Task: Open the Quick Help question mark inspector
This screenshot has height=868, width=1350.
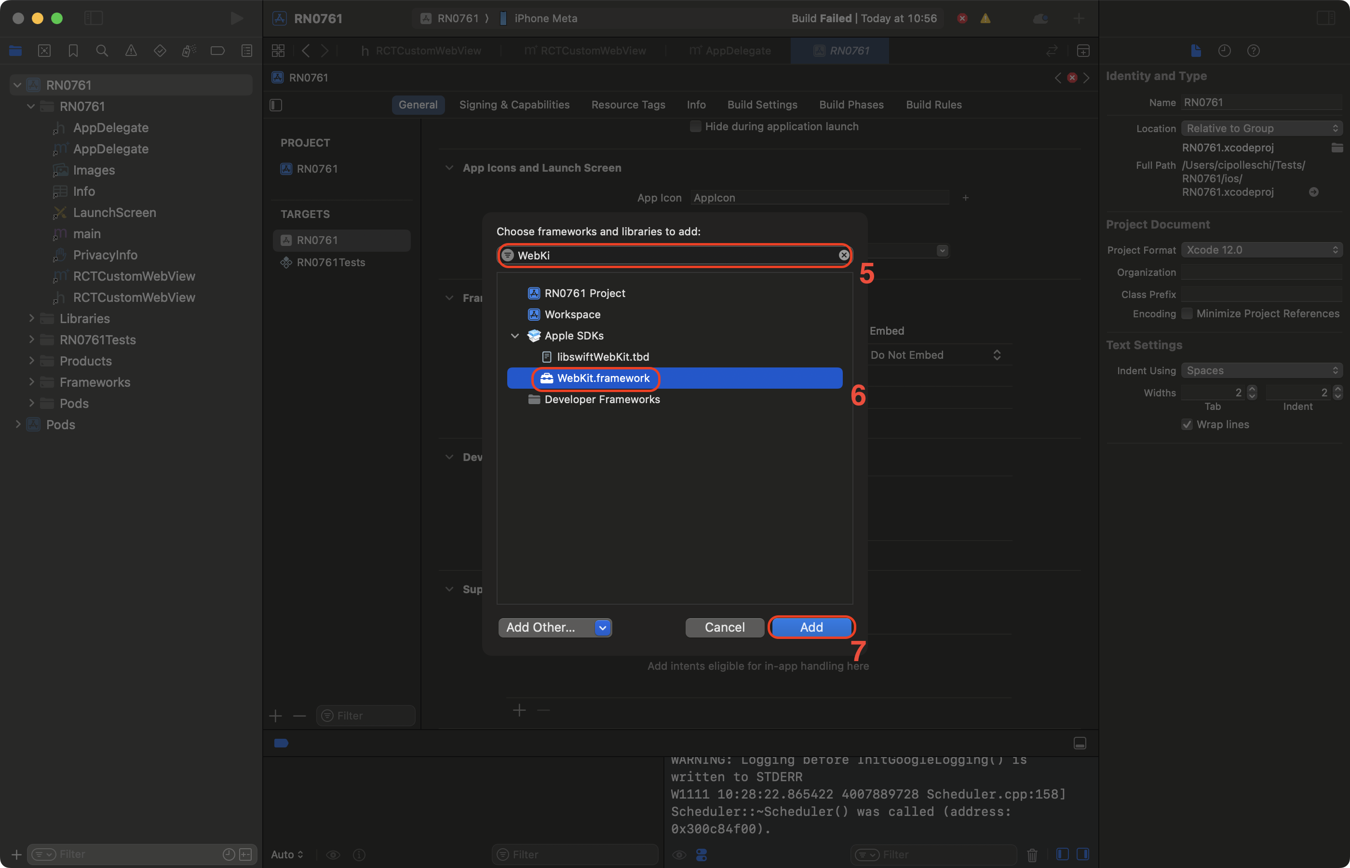Action: [x=1254, y=51]
